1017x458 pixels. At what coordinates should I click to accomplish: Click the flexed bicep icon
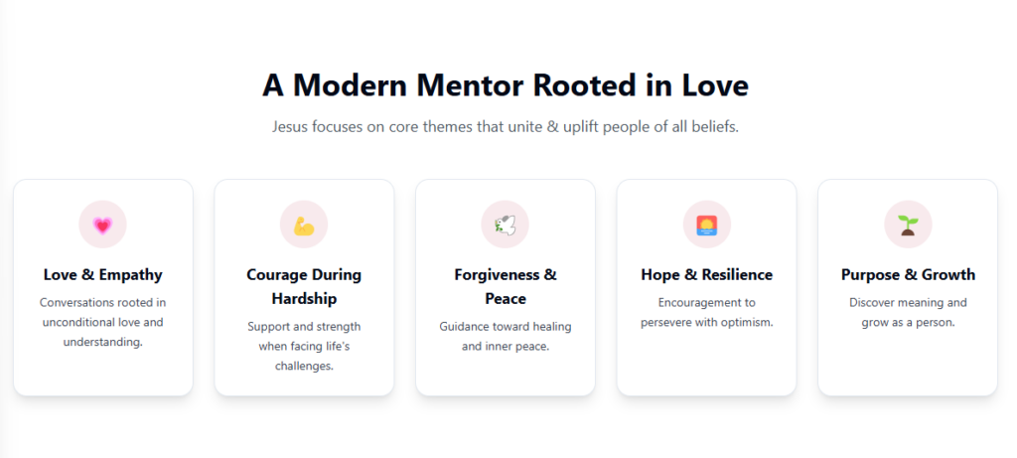(x=304, y=225)
